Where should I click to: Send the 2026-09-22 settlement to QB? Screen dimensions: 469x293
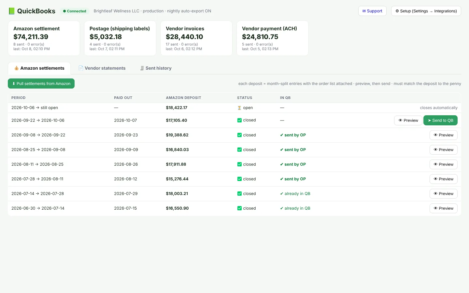[x=440, y=120]
